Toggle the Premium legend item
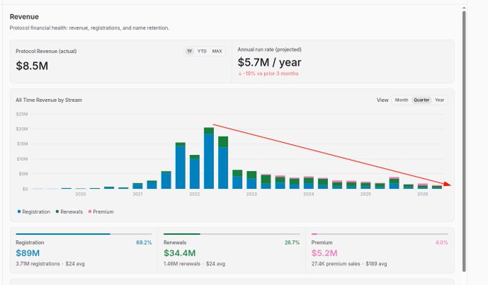Viewport: 488px width, 285px height. 101,212
